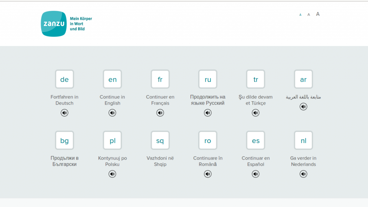Choose the 'sq' Albanian language tile
The image size is (368, 207).
[160, 141]
